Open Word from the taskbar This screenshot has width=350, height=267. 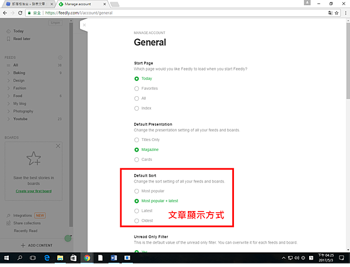click(x=114, y=258)
